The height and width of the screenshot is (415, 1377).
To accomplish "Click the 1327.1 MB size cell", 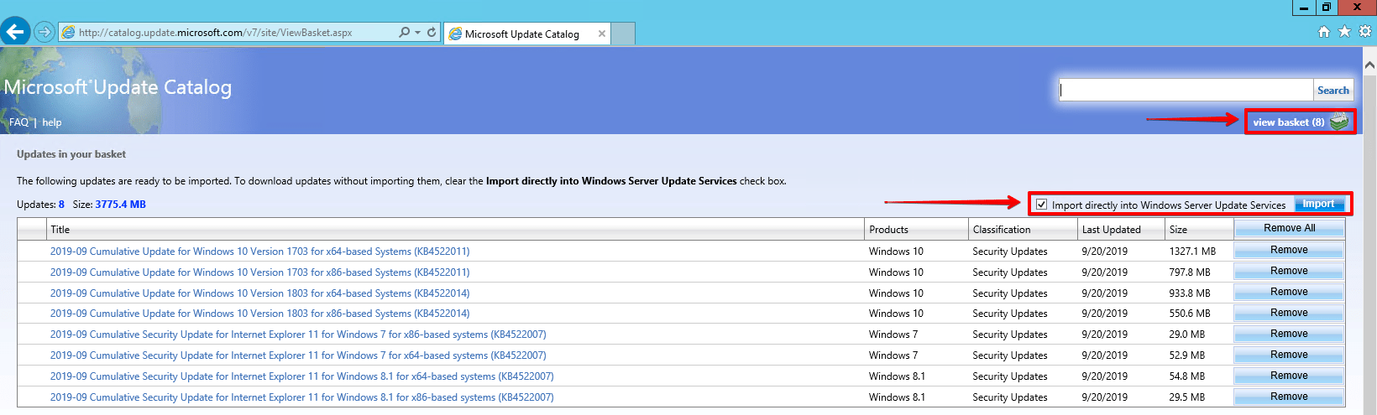I will tap(1192, 251).
